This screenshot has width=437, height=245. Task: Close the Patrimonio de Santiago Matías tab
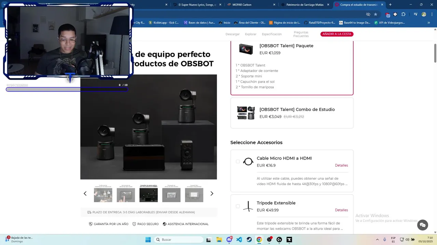tap(328, 5)
